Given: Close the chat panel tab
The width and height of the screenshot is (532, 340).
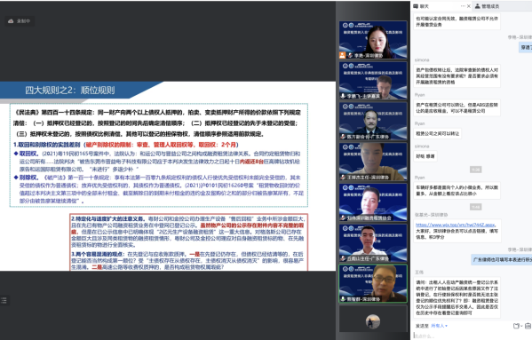Looking at the screenshot, I should click(469, 6).
